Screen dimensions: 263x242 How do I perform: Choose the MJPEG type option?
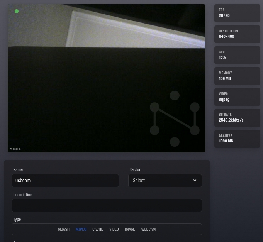tap(81, 229)
